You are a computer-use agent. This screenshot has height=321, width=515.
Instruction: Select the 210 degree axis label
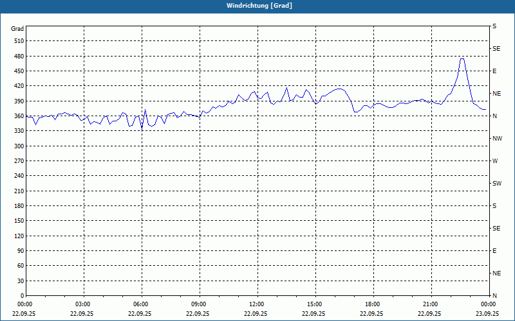click(x=19, y=191)
